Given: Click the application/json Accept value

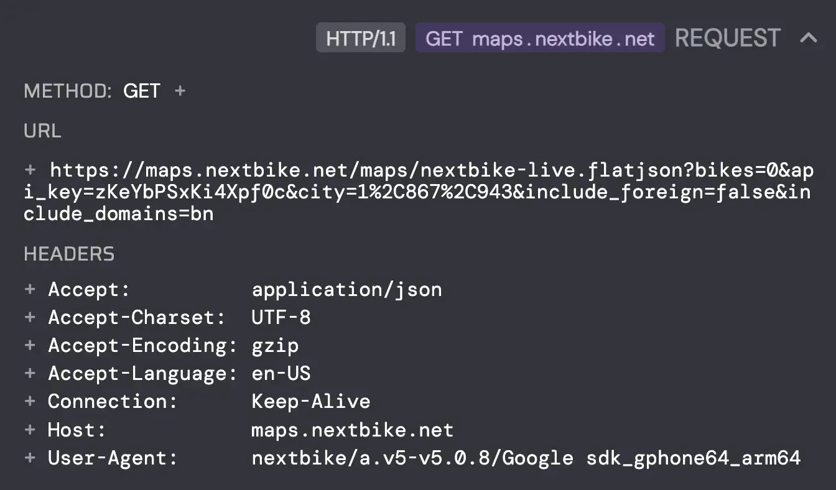Looking at the screenshot, I should pos(346,289).
